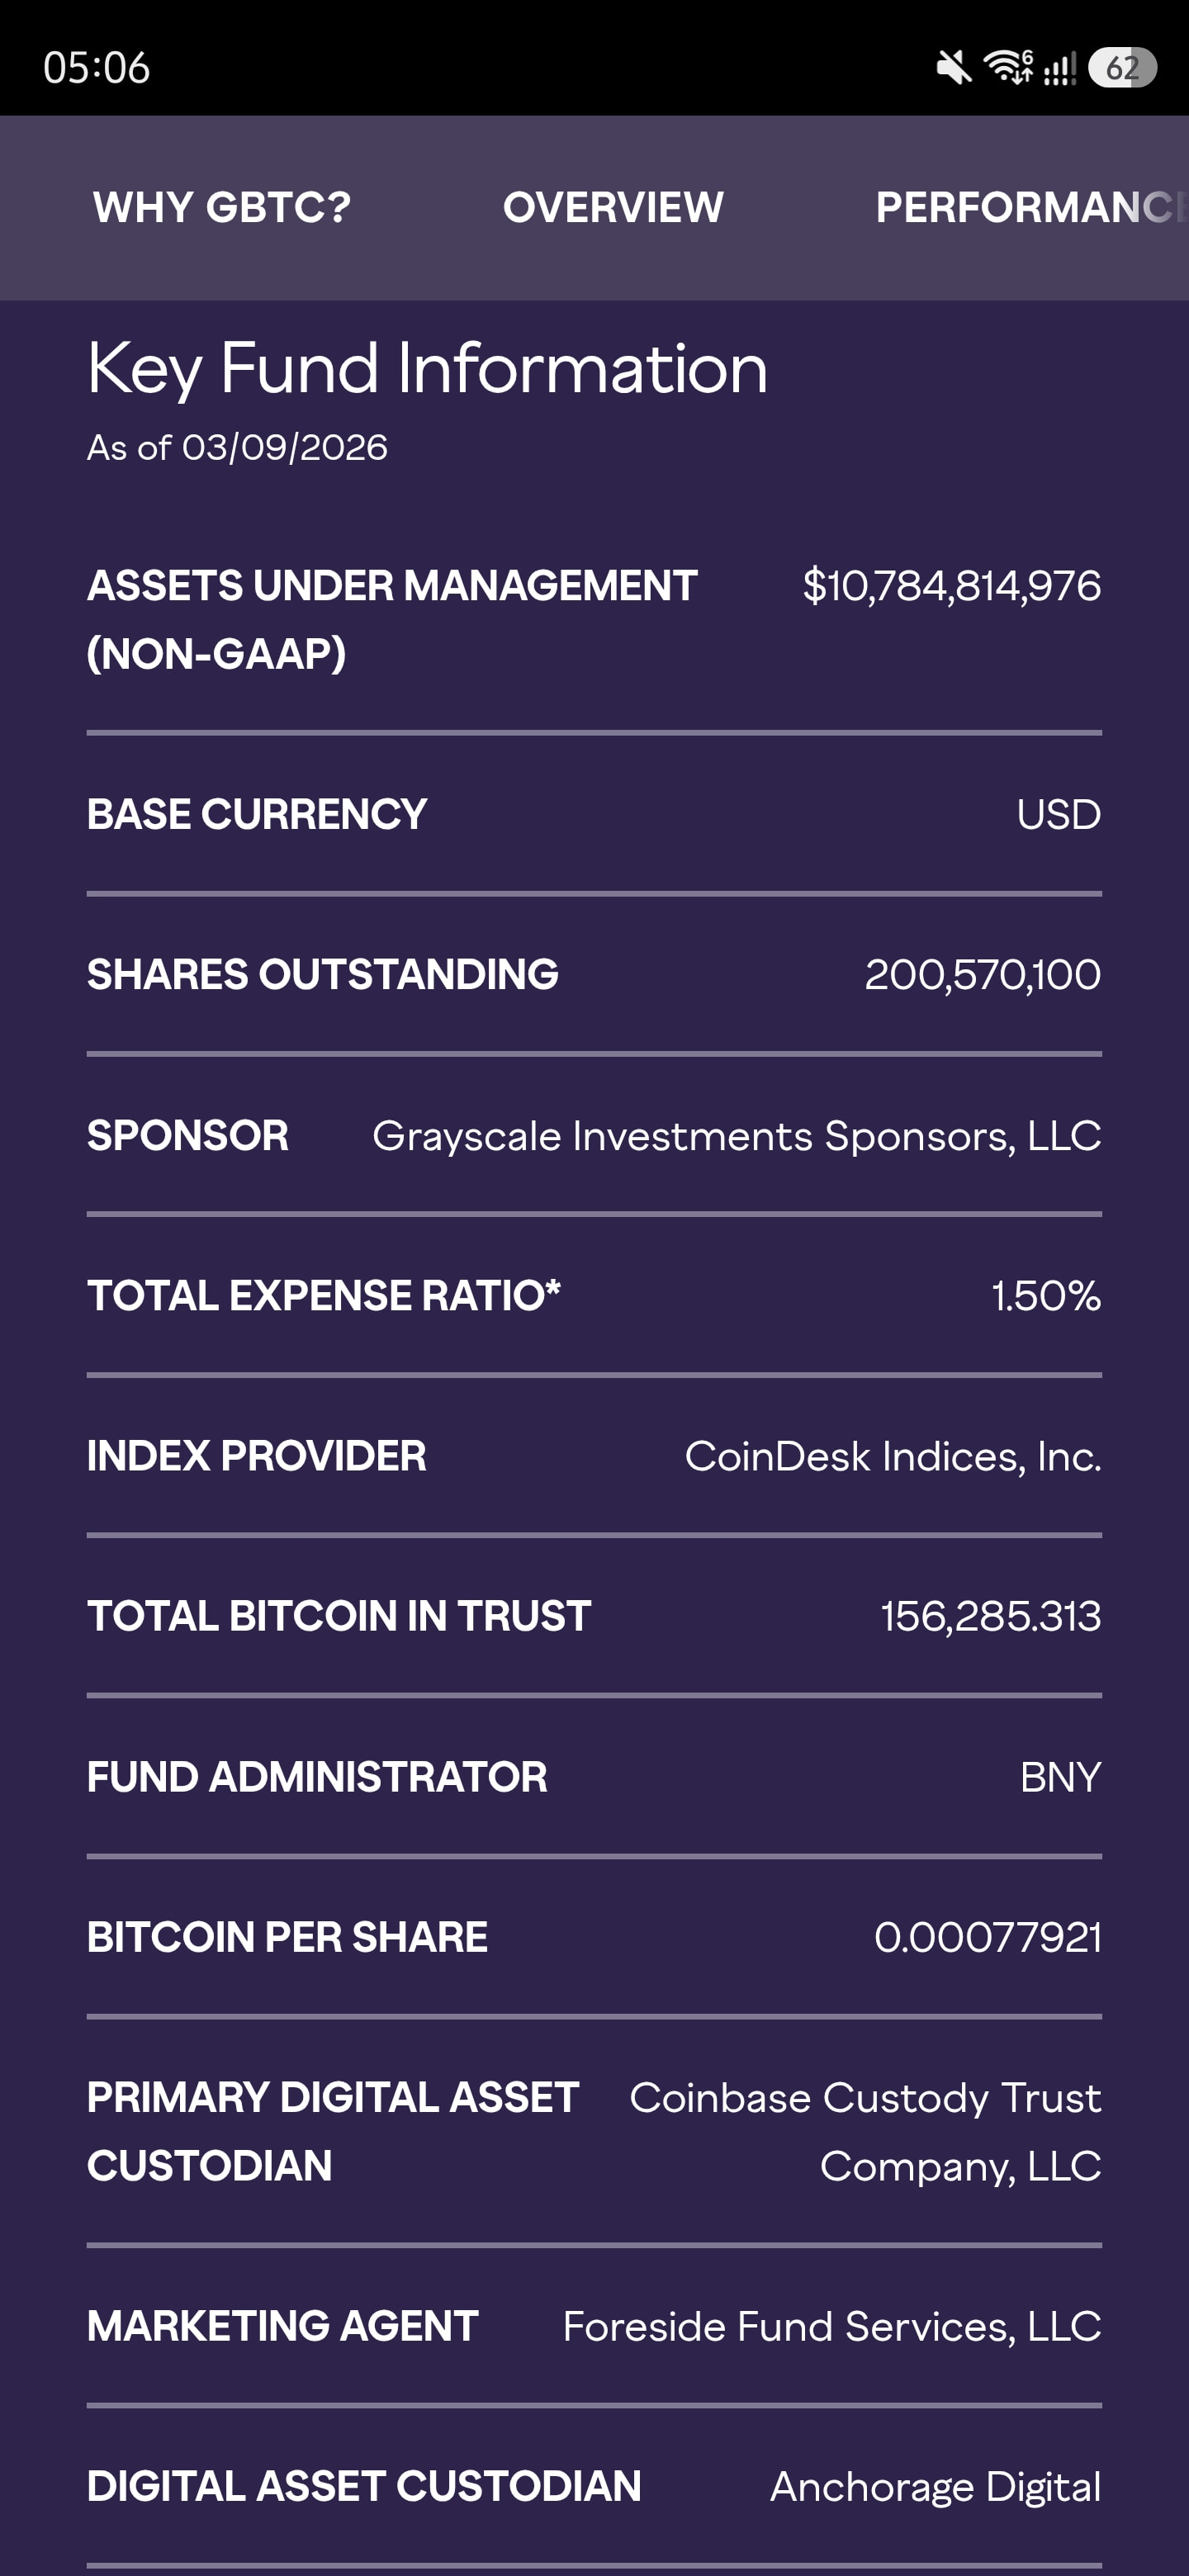Tap Foreside Fund Services, LLC marketing agent
Screen dimensions: 1189x2576
[x=831, y=2327]
